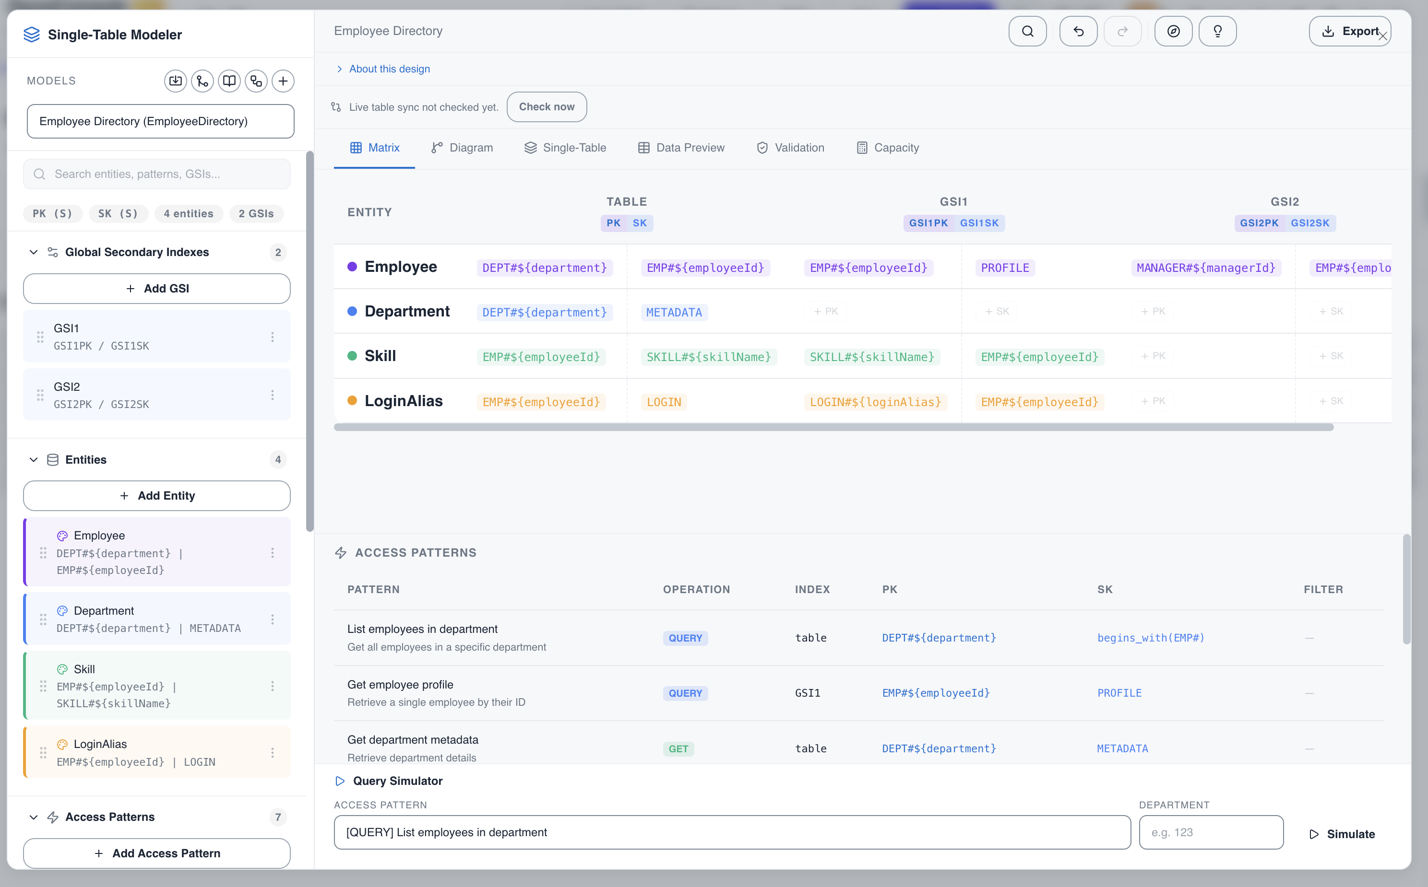Click Check now for table sync
The width and height of the screenshot is (1428, 887).
click(547, 107)
